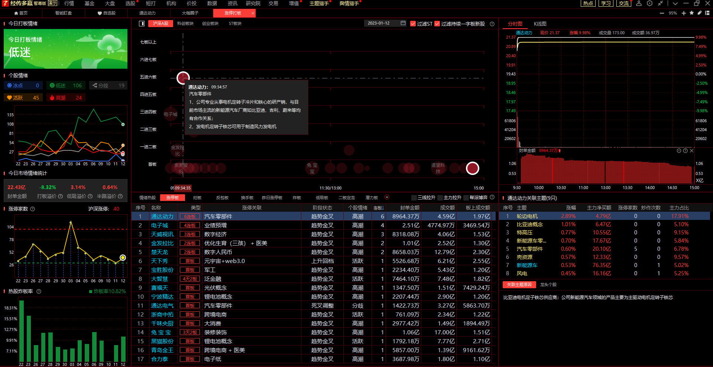Click the 交流 button
This screenshot has height=367, width=713.
tap(624, 3)
